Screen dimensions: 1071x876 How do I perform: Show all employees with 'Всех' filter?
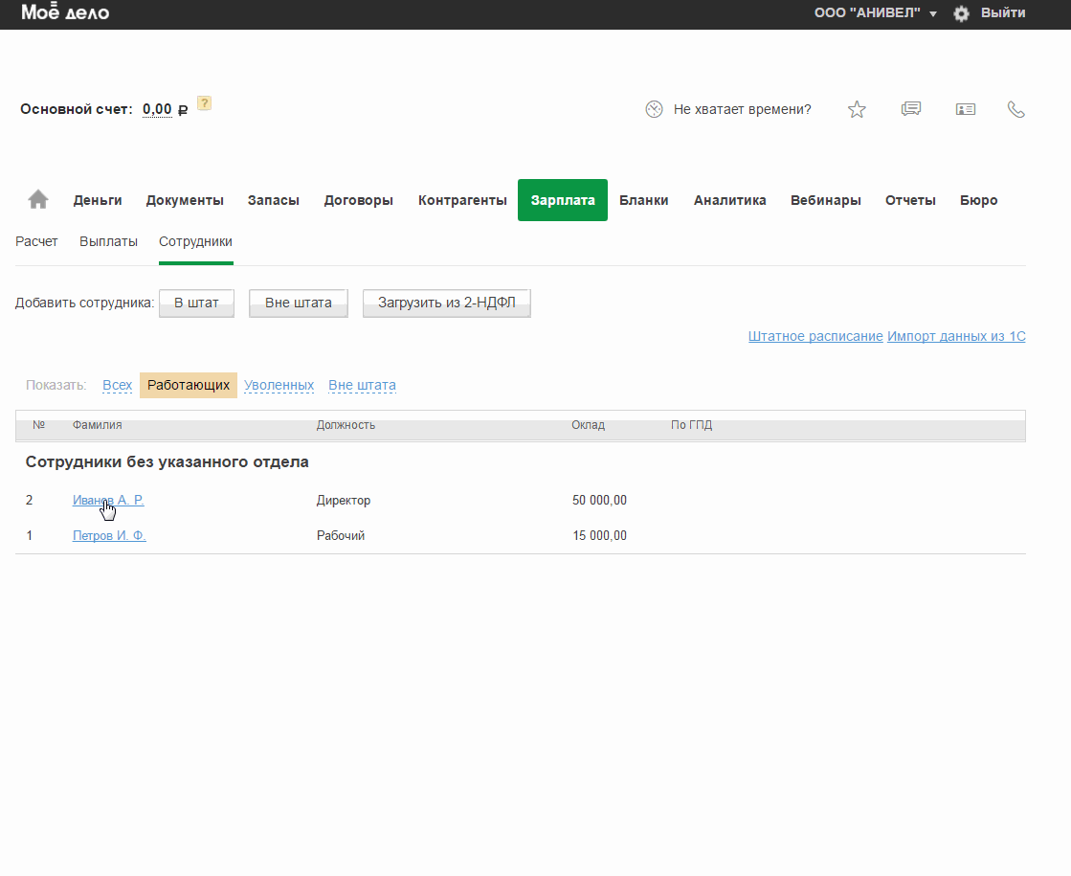coord(117,385)
